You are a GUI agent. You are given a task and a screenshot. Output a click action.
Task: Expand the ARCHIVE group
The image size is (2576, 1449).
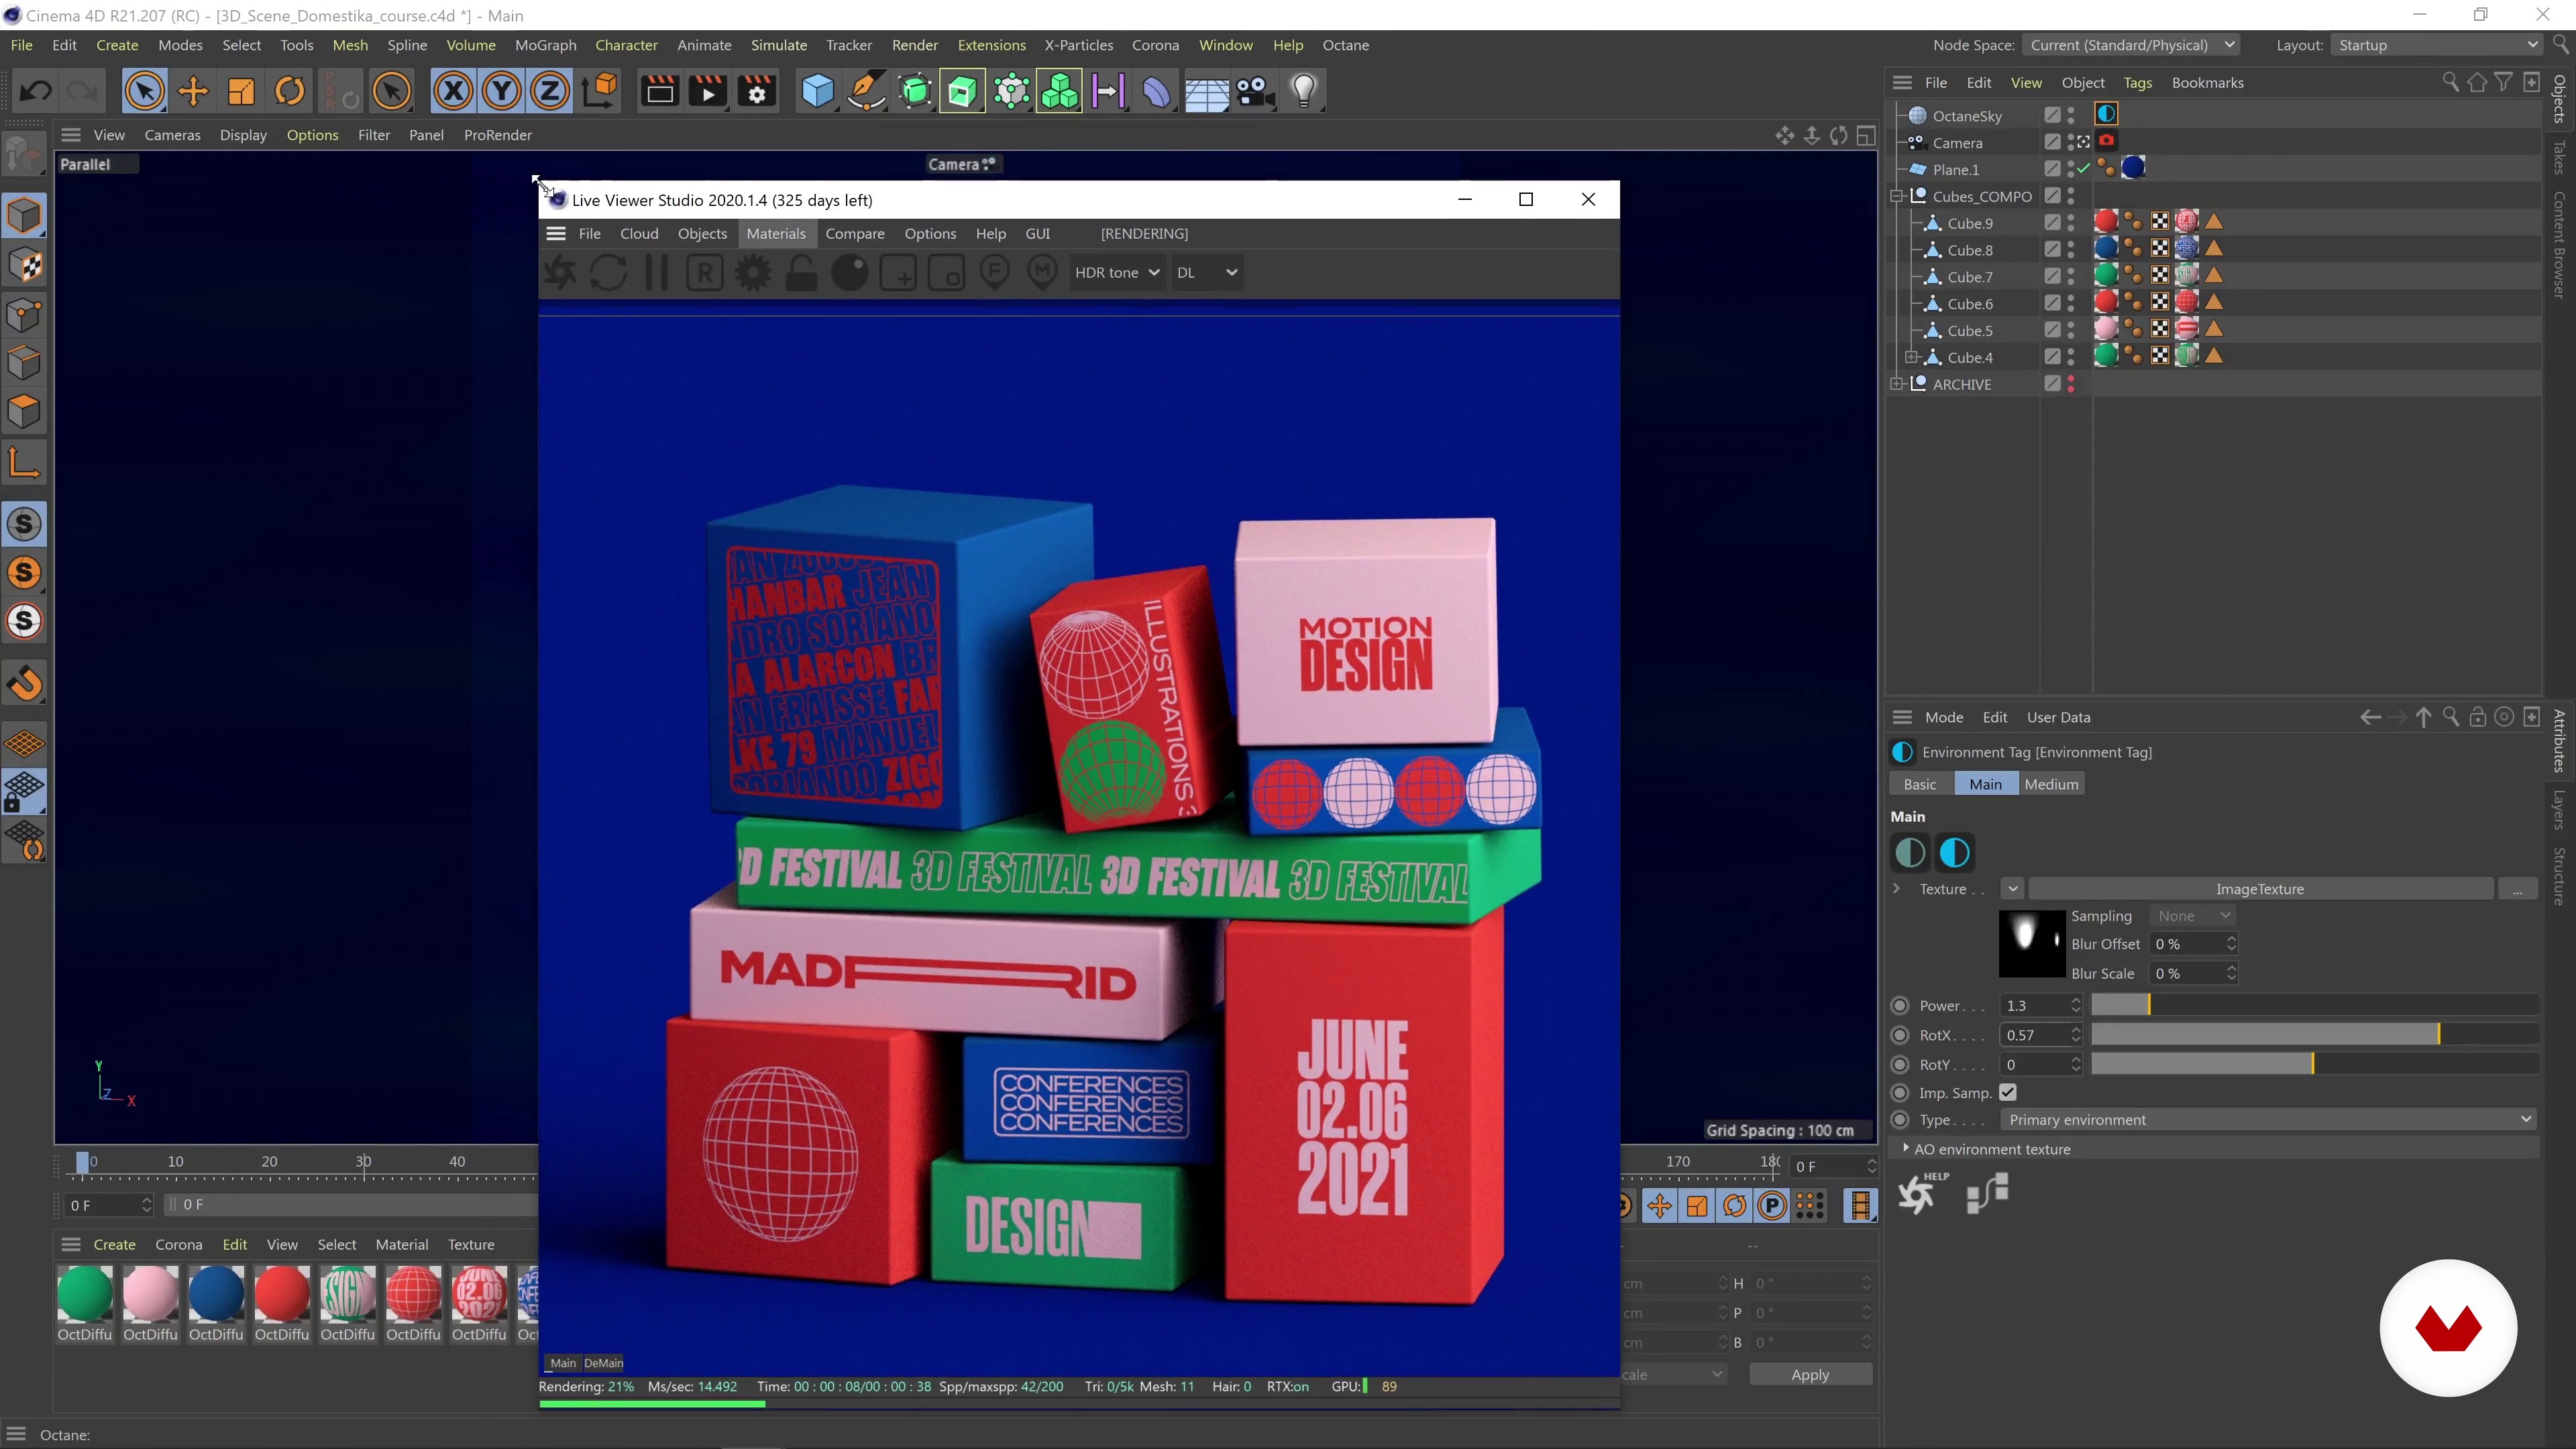(1897, 384)
